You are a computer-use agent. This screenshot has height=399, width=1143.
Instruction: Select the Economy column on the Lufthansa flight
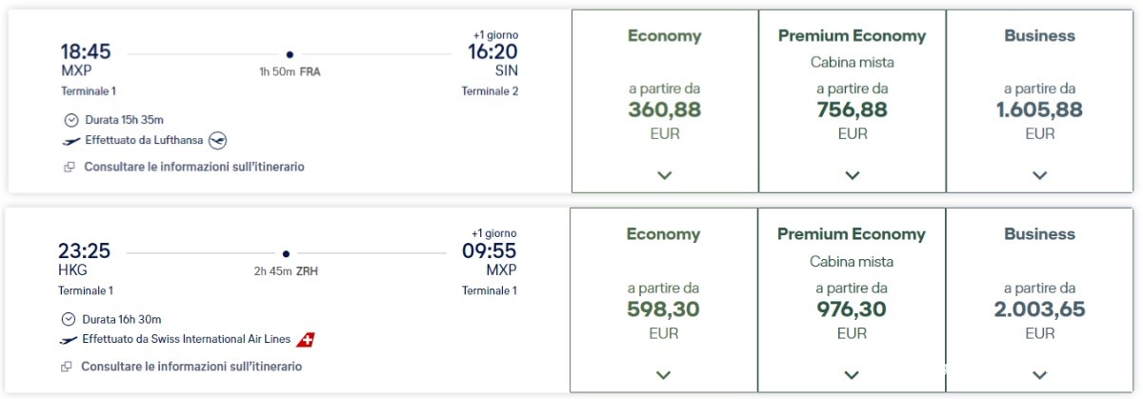tap(665, 102)
